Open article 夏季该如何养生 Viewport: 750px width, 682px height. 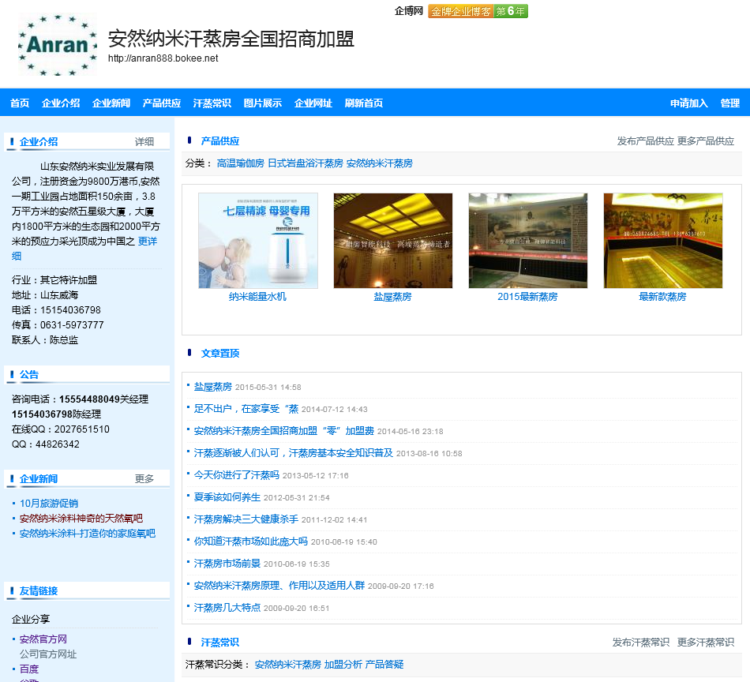pos(227,497)
